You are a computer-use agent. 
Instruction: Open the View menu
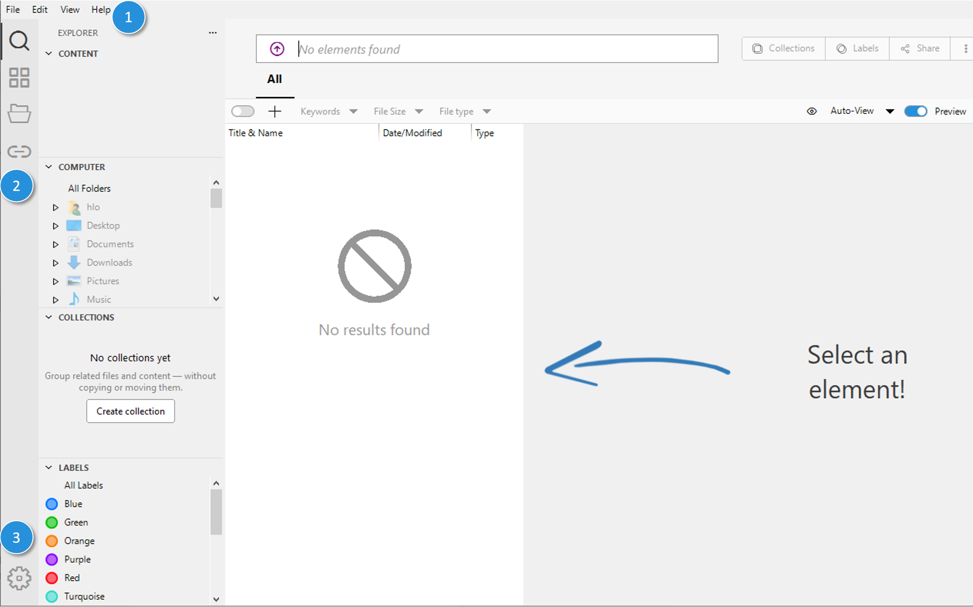pyautogui.click(x=70, y=9)
